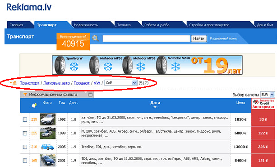This screenshot has width=277, height=167.
Task: Click the 122 € auto credit cell
Action: coord(263,133)
